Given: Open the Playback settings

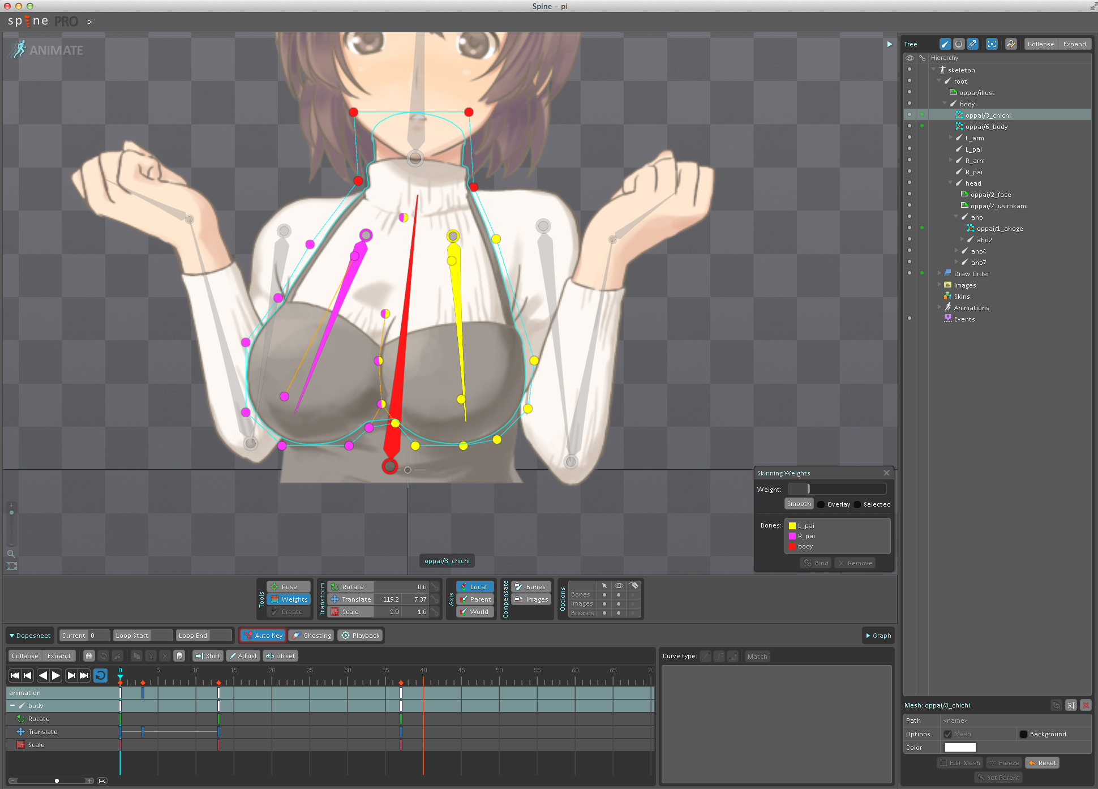Looking at the screenshot, I should pyautogui.click(x=360, y=636).
